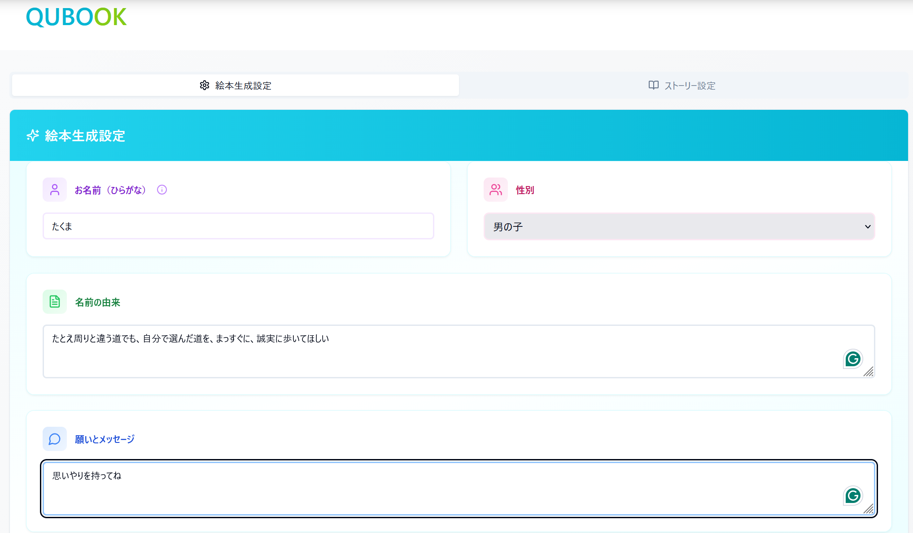Click the dropdown chevron arrow in 性別 field

coord(868,226)
